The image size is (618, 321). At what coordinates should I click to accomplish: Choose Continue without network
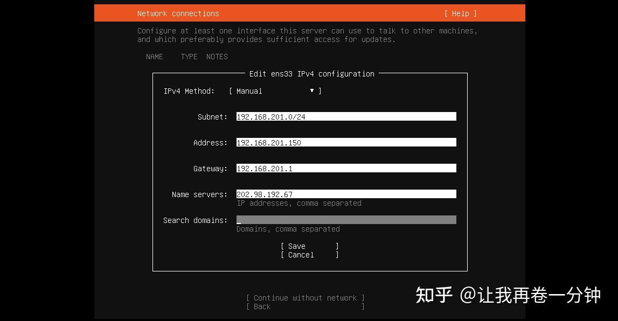click(x=305, y=297)
